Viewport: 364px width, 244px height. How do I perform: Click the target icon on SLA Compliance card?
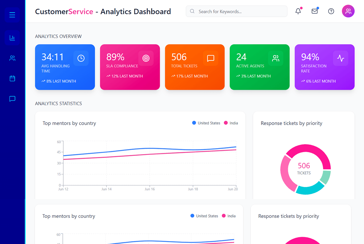(x=146, y=58)
